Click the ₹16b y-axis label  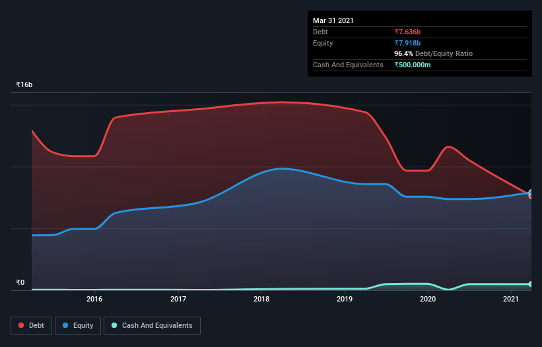(x=24, y=84)
